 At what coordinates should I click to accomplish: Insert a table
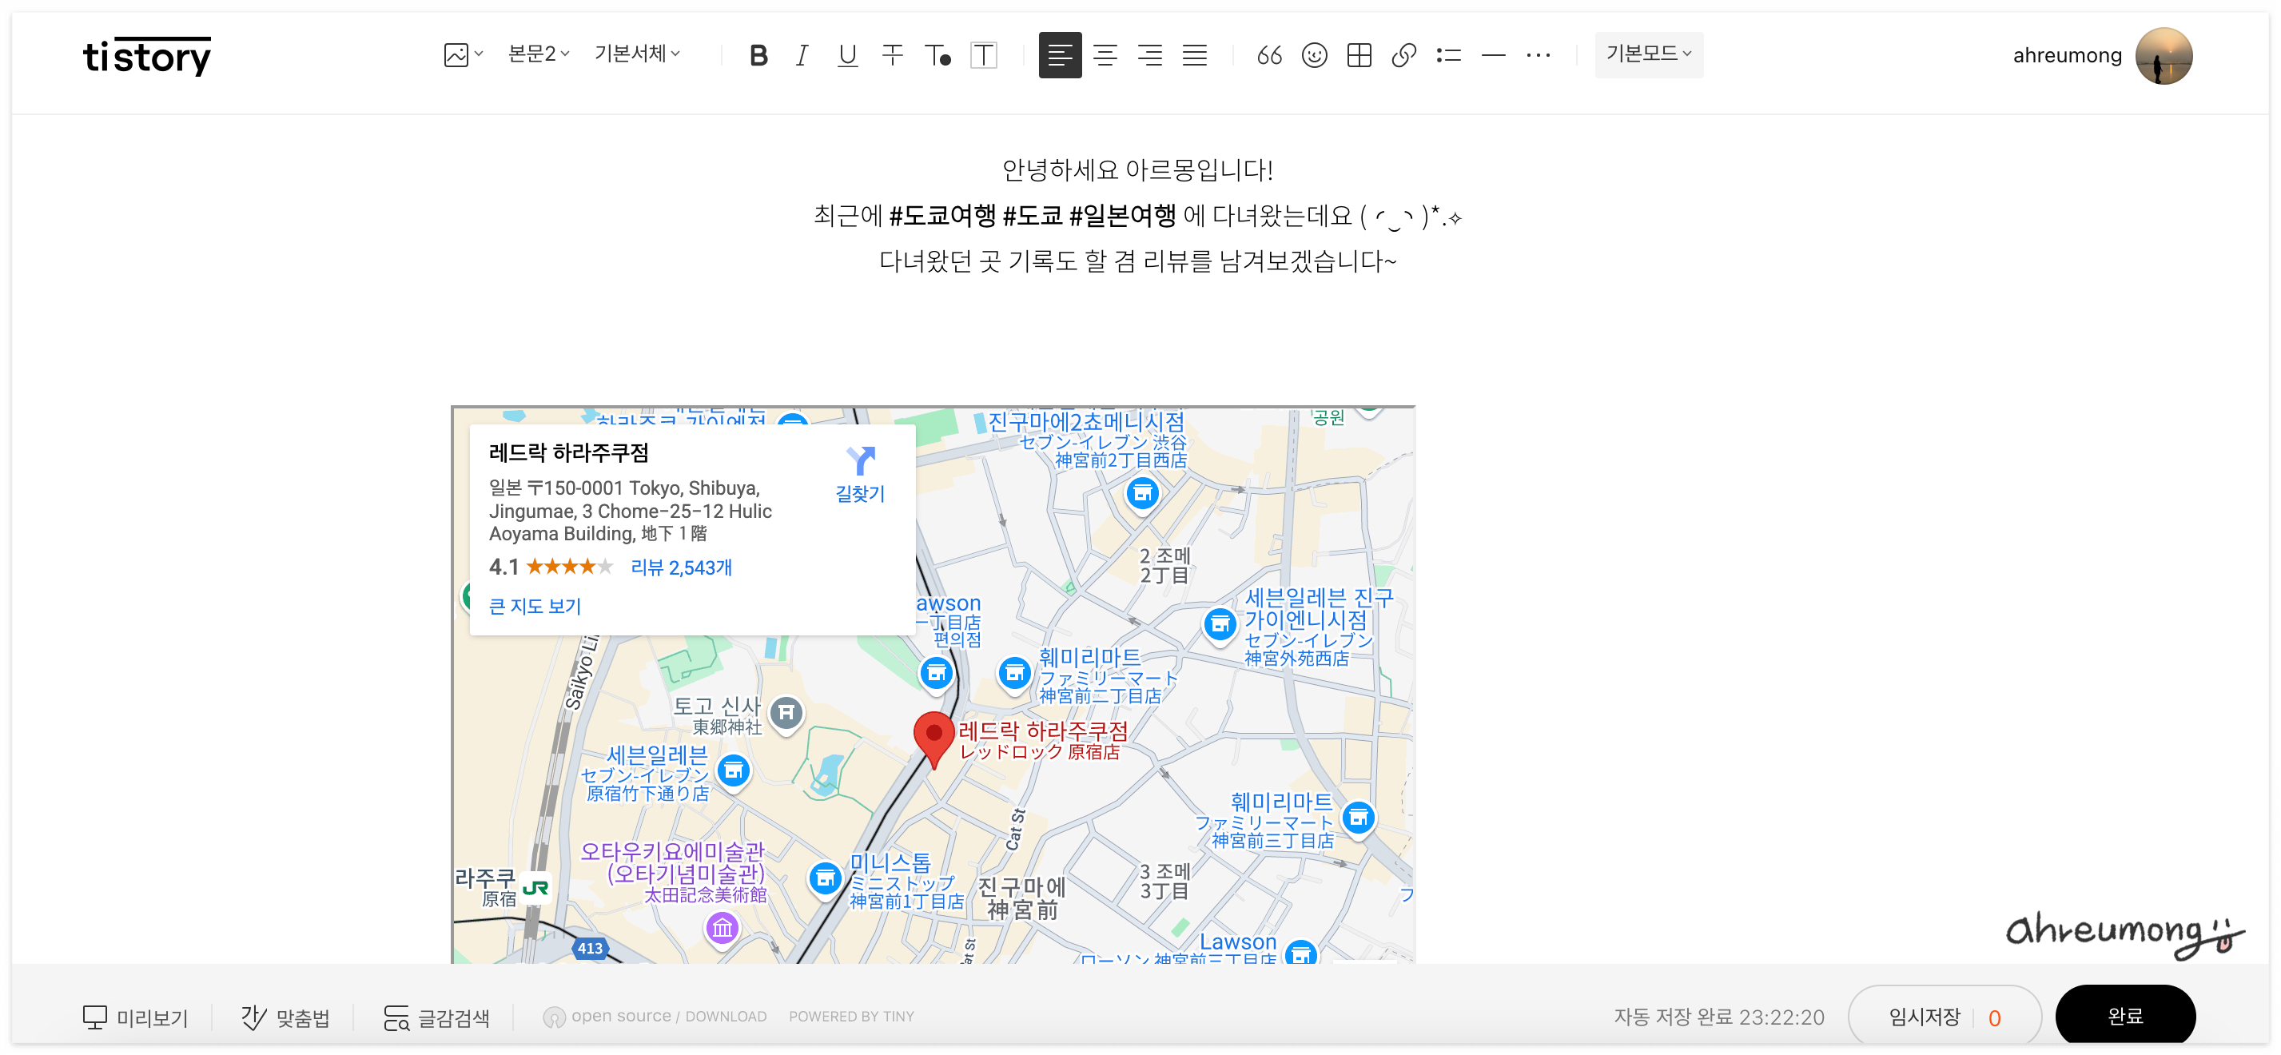(1359, 56)
